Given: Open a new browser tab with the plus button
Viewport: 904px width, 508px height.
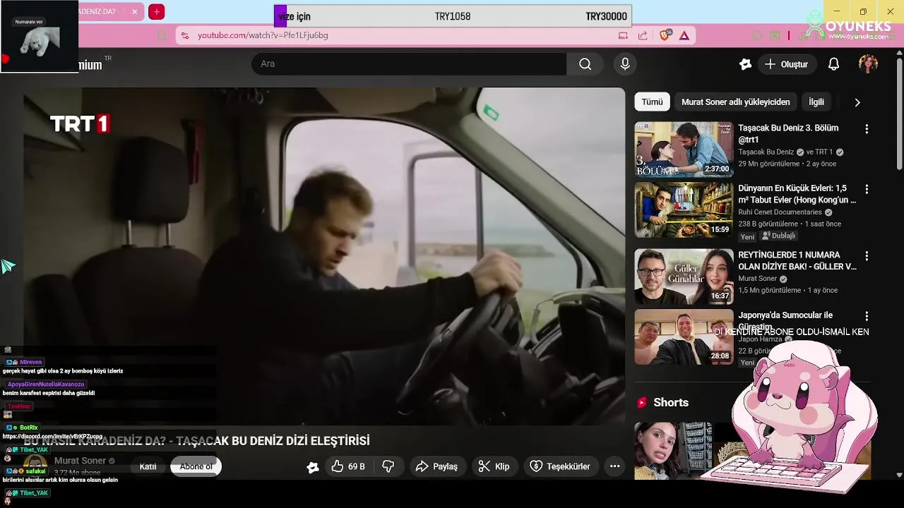Looking at the screenshot, I should [157, 11].
